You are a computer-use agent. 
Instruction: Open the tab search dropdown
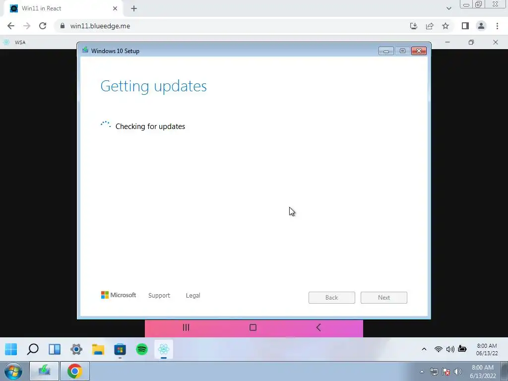[448, 8]
